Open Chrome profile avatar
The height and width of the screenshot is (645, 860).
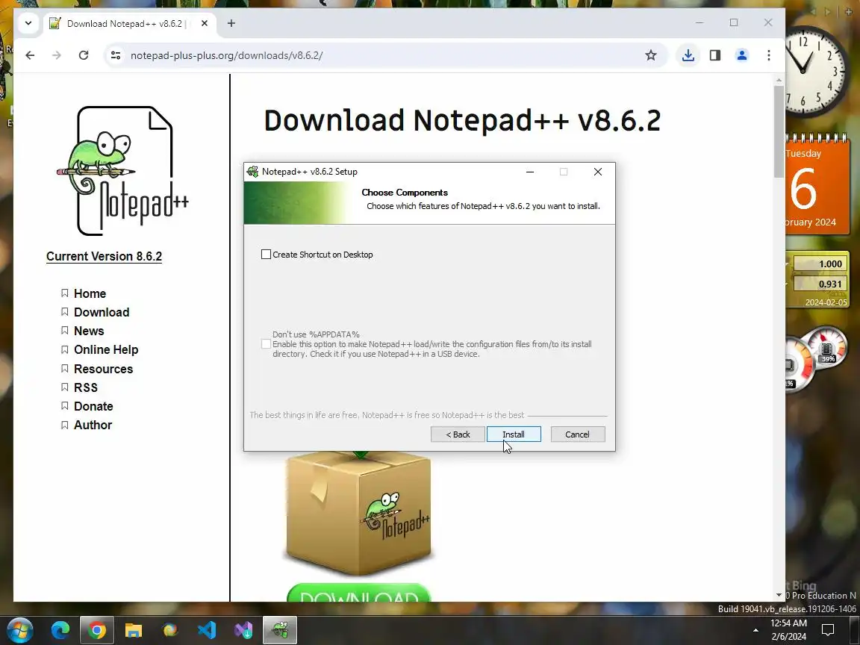click(x=741, y=55)
